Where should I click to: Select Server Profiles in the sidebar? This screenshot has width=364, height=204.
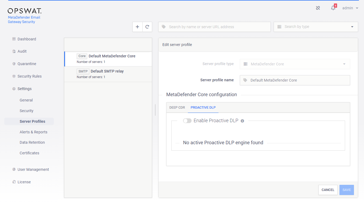(29, 121)
